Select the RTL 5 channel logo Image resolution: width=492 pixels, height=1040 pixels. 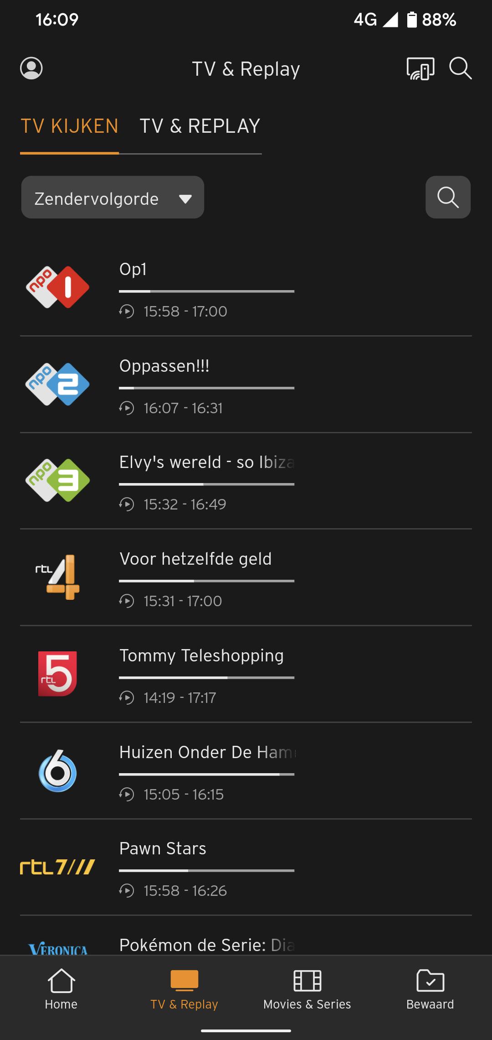57,674
